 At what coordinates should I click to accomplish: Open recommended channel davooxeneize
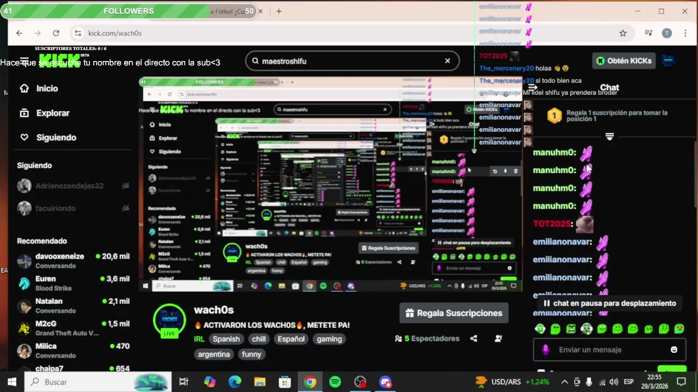73,261
